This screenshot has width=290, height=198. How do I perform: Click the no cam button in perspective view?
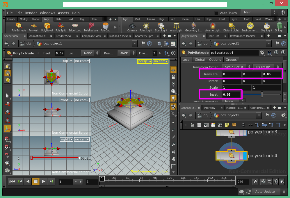pyautogui.click(x=161, y=61)
